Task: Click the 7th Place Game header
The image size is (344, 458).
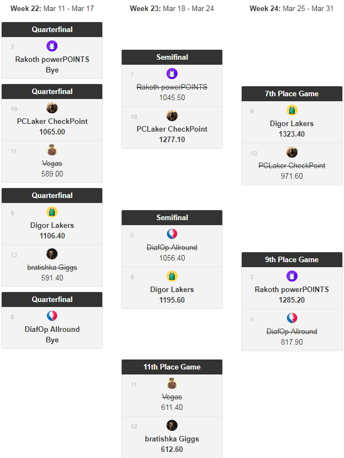Action: coord(292,93)
